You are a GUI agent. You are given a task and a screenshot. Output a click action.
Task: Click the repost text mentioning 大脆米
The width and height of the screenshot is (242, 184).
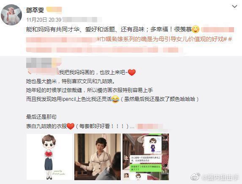(x=71, y=81)
